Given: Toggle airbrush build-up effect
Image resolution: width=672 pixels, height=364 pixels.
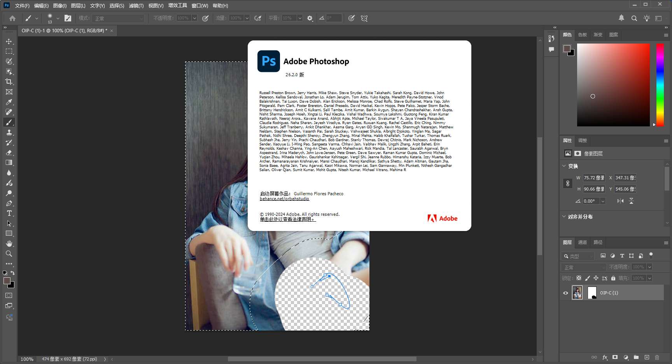Looking at the screenshot, I should (257, 18).
